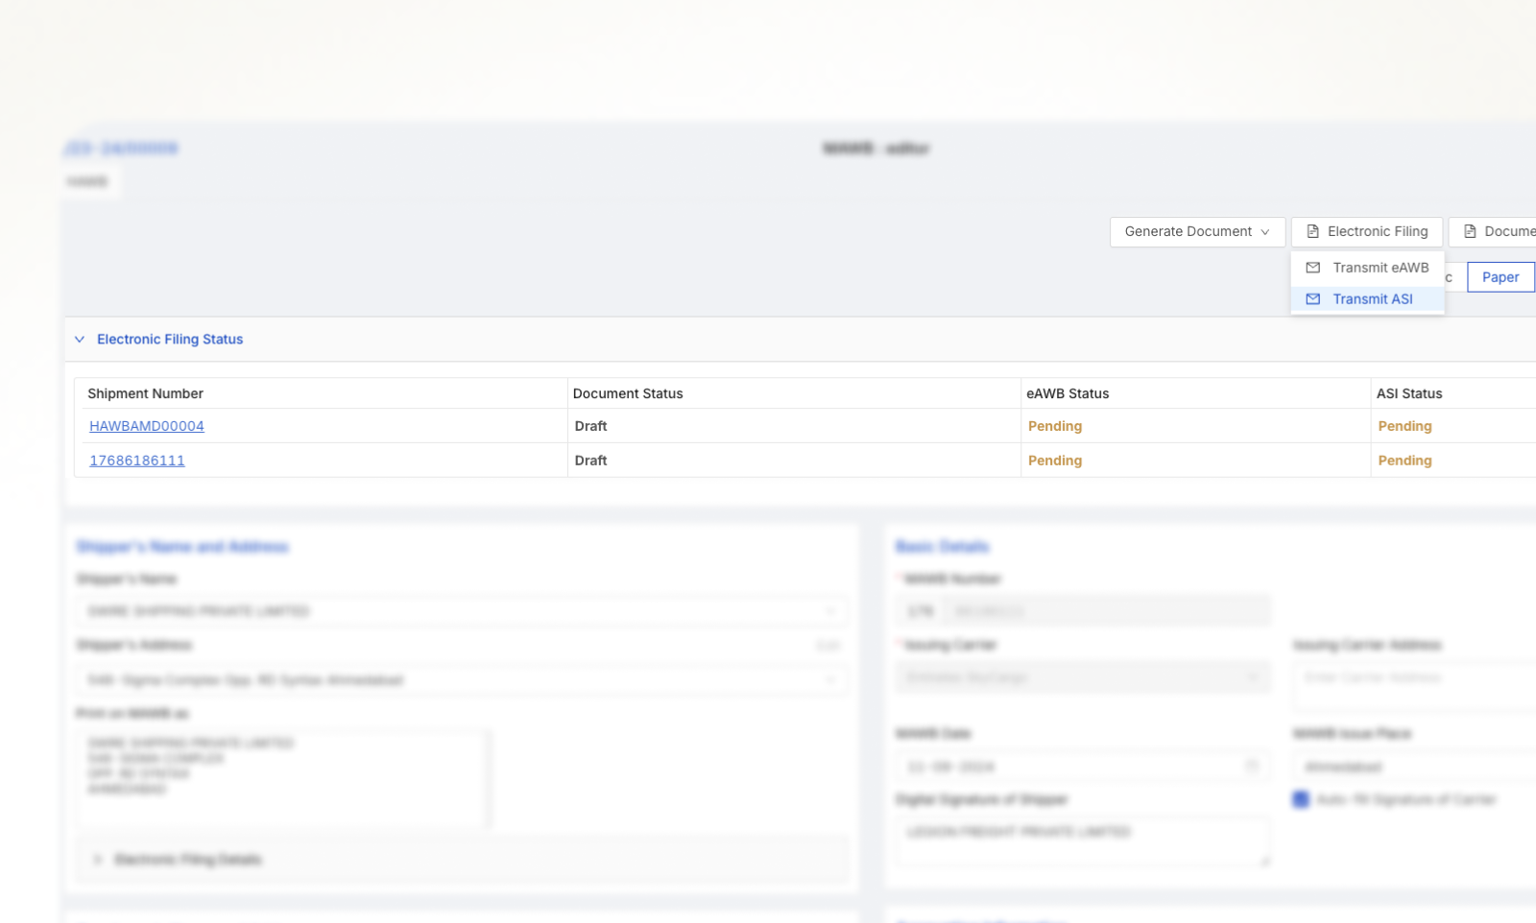
Task: Click the file icon on the Docume… button
Action: [1469, 231]
